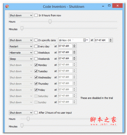Uncheck the Friday checkbox
Screen dimensions: 127x135
(36, 90)
